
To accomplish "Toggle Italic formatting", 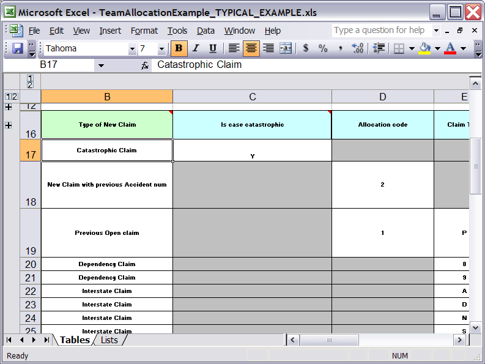I will pyautogui.click(x=196, y=49).
